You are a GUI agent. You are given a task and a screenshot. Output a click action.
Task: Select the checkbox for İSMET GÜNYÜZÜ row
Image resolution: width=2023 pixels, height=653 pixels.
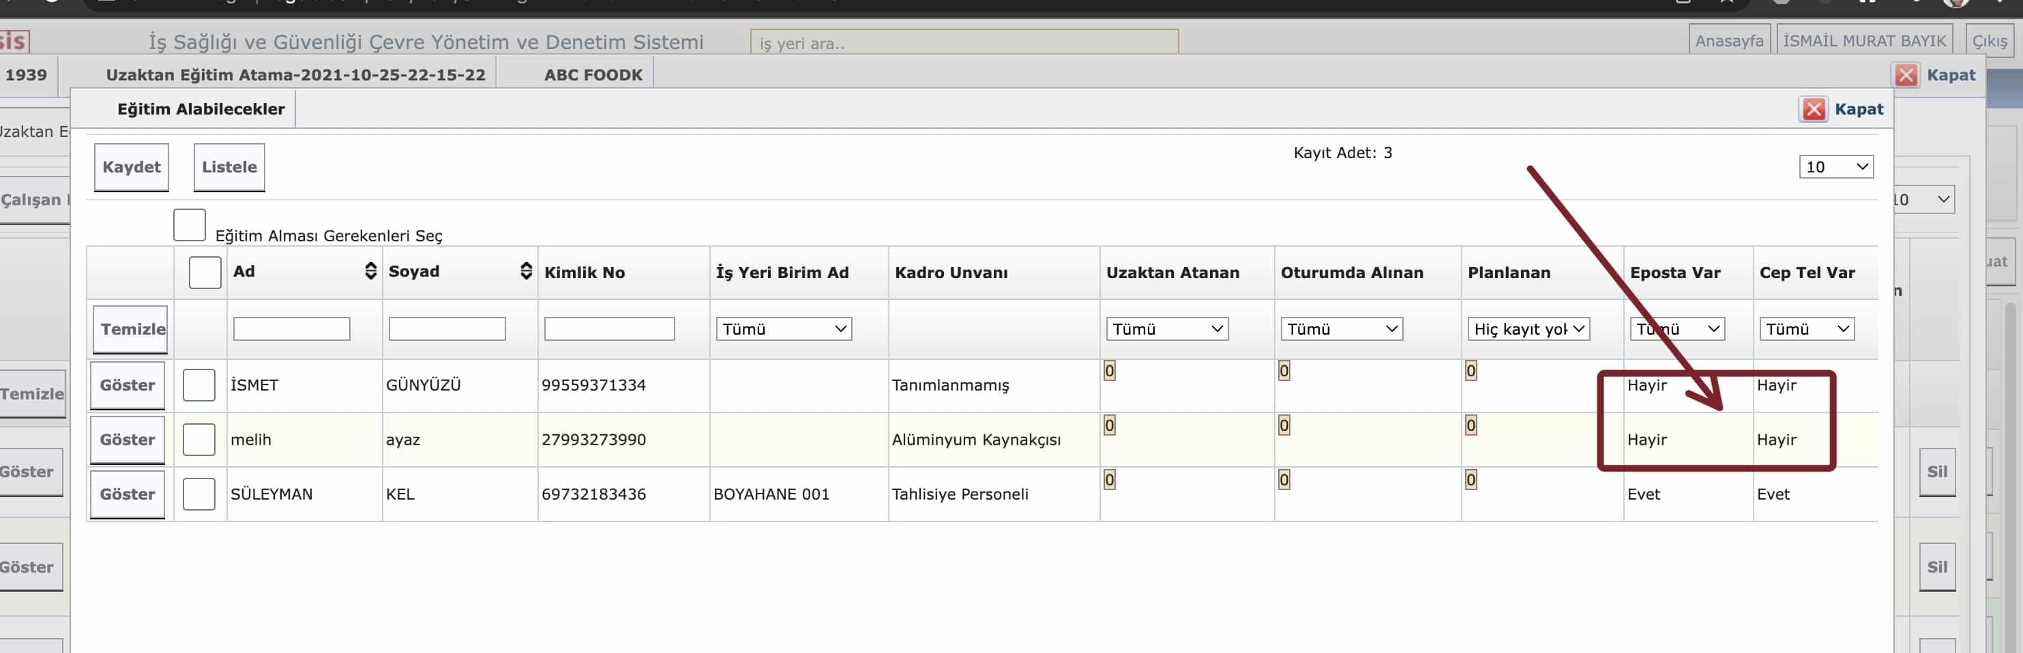point(198,385)
